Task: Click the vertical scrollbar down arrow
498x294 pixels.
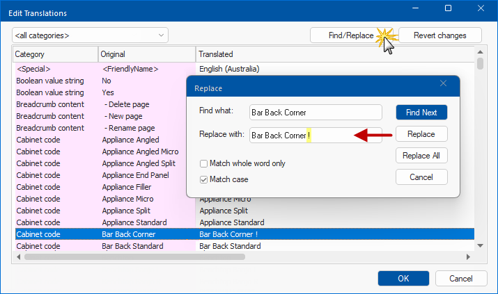Action: coord(480,246)
